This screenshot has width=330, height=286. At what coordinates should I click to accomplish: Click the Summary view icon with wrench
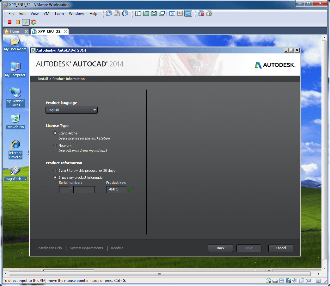172,14
